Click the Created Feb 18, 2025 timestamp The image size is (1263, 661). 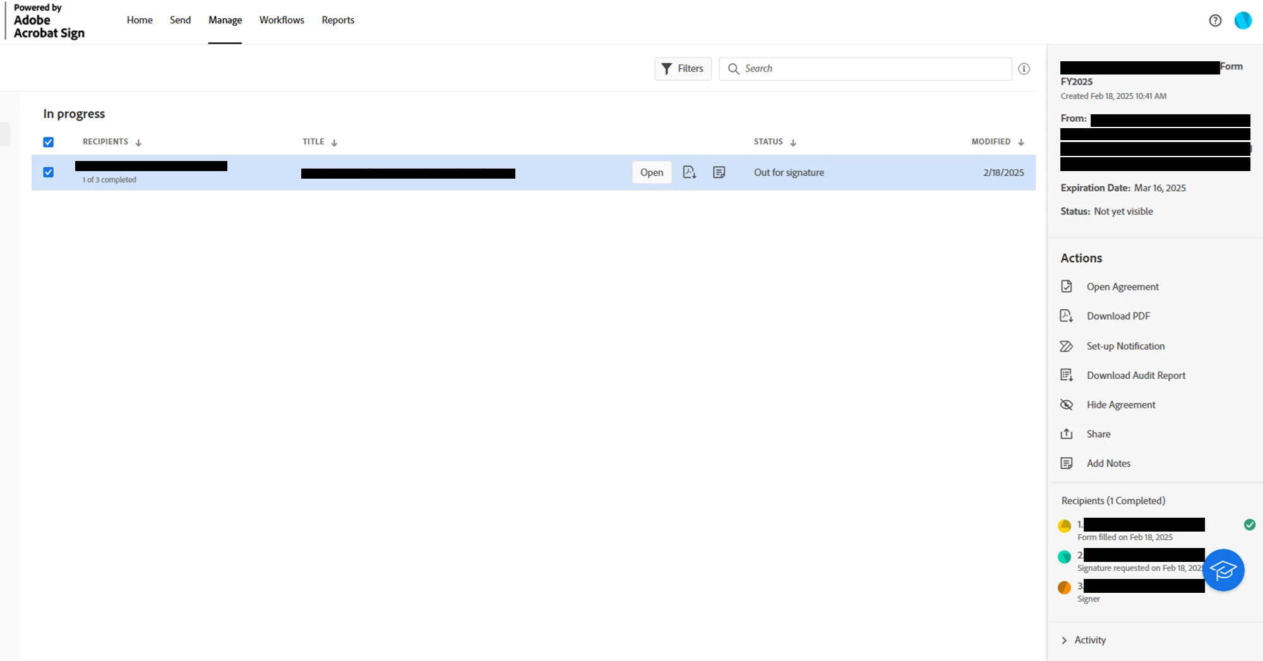pos(1113,96)
